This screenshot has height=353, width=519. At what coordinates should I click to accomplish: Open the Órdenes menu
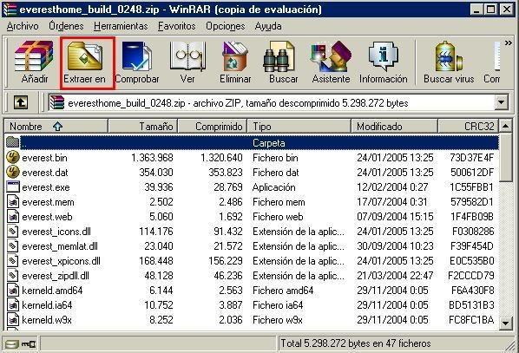tap(66, 26)
